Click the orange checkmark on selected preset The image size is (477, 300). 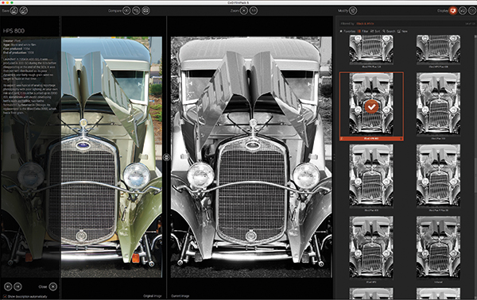(x=371, y=107)
